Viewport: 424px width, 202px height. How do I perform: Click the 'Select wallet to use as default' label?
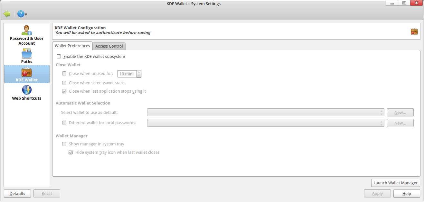[90, 113]
